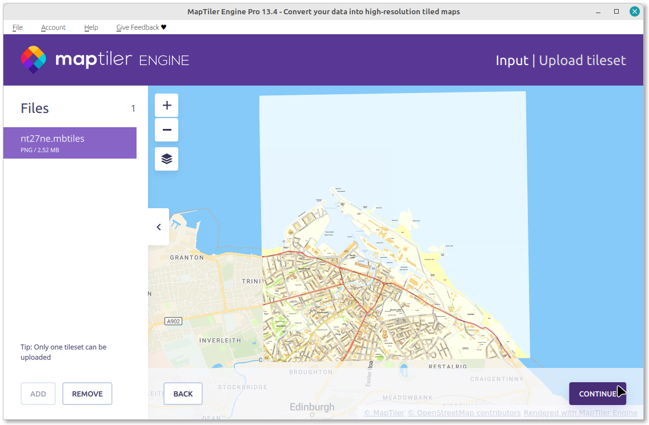Viewport: 649px width, 425px height.
Task: Click the GRANTON map label
Action: [187, 257]
